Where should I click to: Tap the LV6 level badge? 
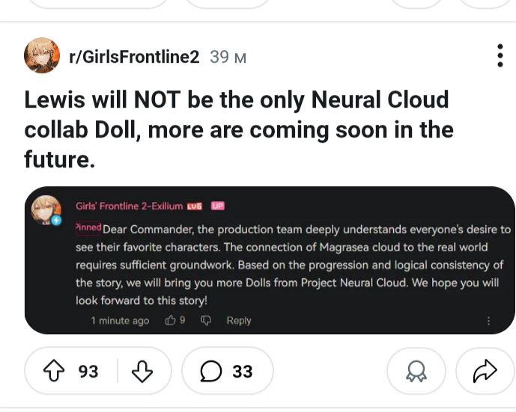[x=195, y=206]
